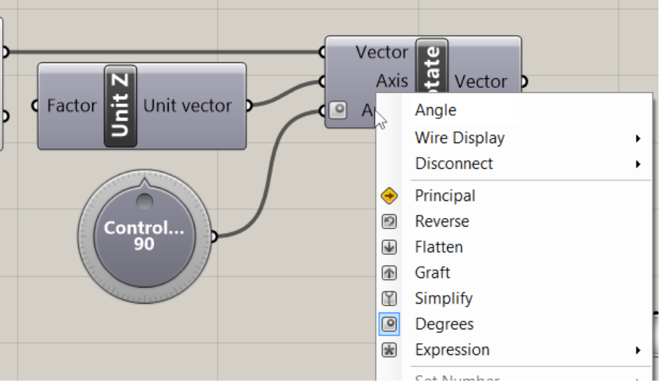This screenshot has width=659, height=381.
Task: Select the Rotate component name bar
Action: (x=432, y=65)
